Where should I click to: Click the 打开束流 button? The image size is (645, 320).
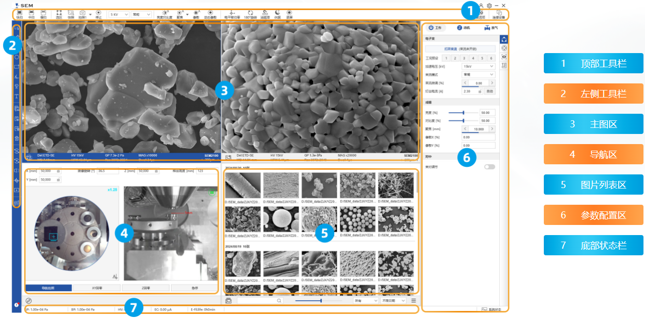(x=460, y=49)
